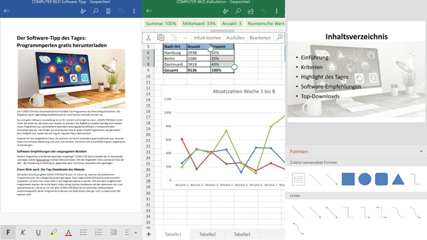Tap the search magnifier in Word header

point(95,11)
